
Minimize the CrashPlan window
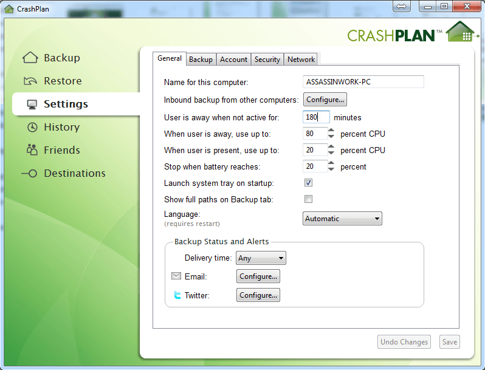(427, 7)
